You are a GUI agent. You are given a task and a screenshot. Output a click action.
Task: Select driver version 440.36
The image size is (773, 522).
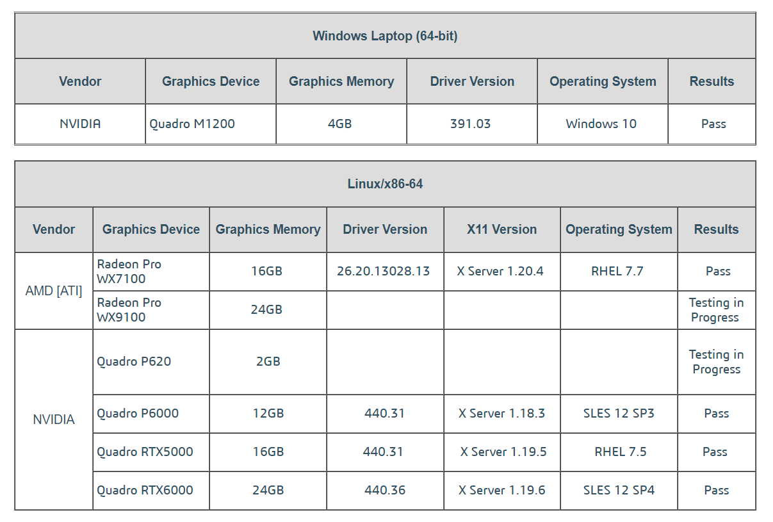pyautogui.click(x=385, y=491)
